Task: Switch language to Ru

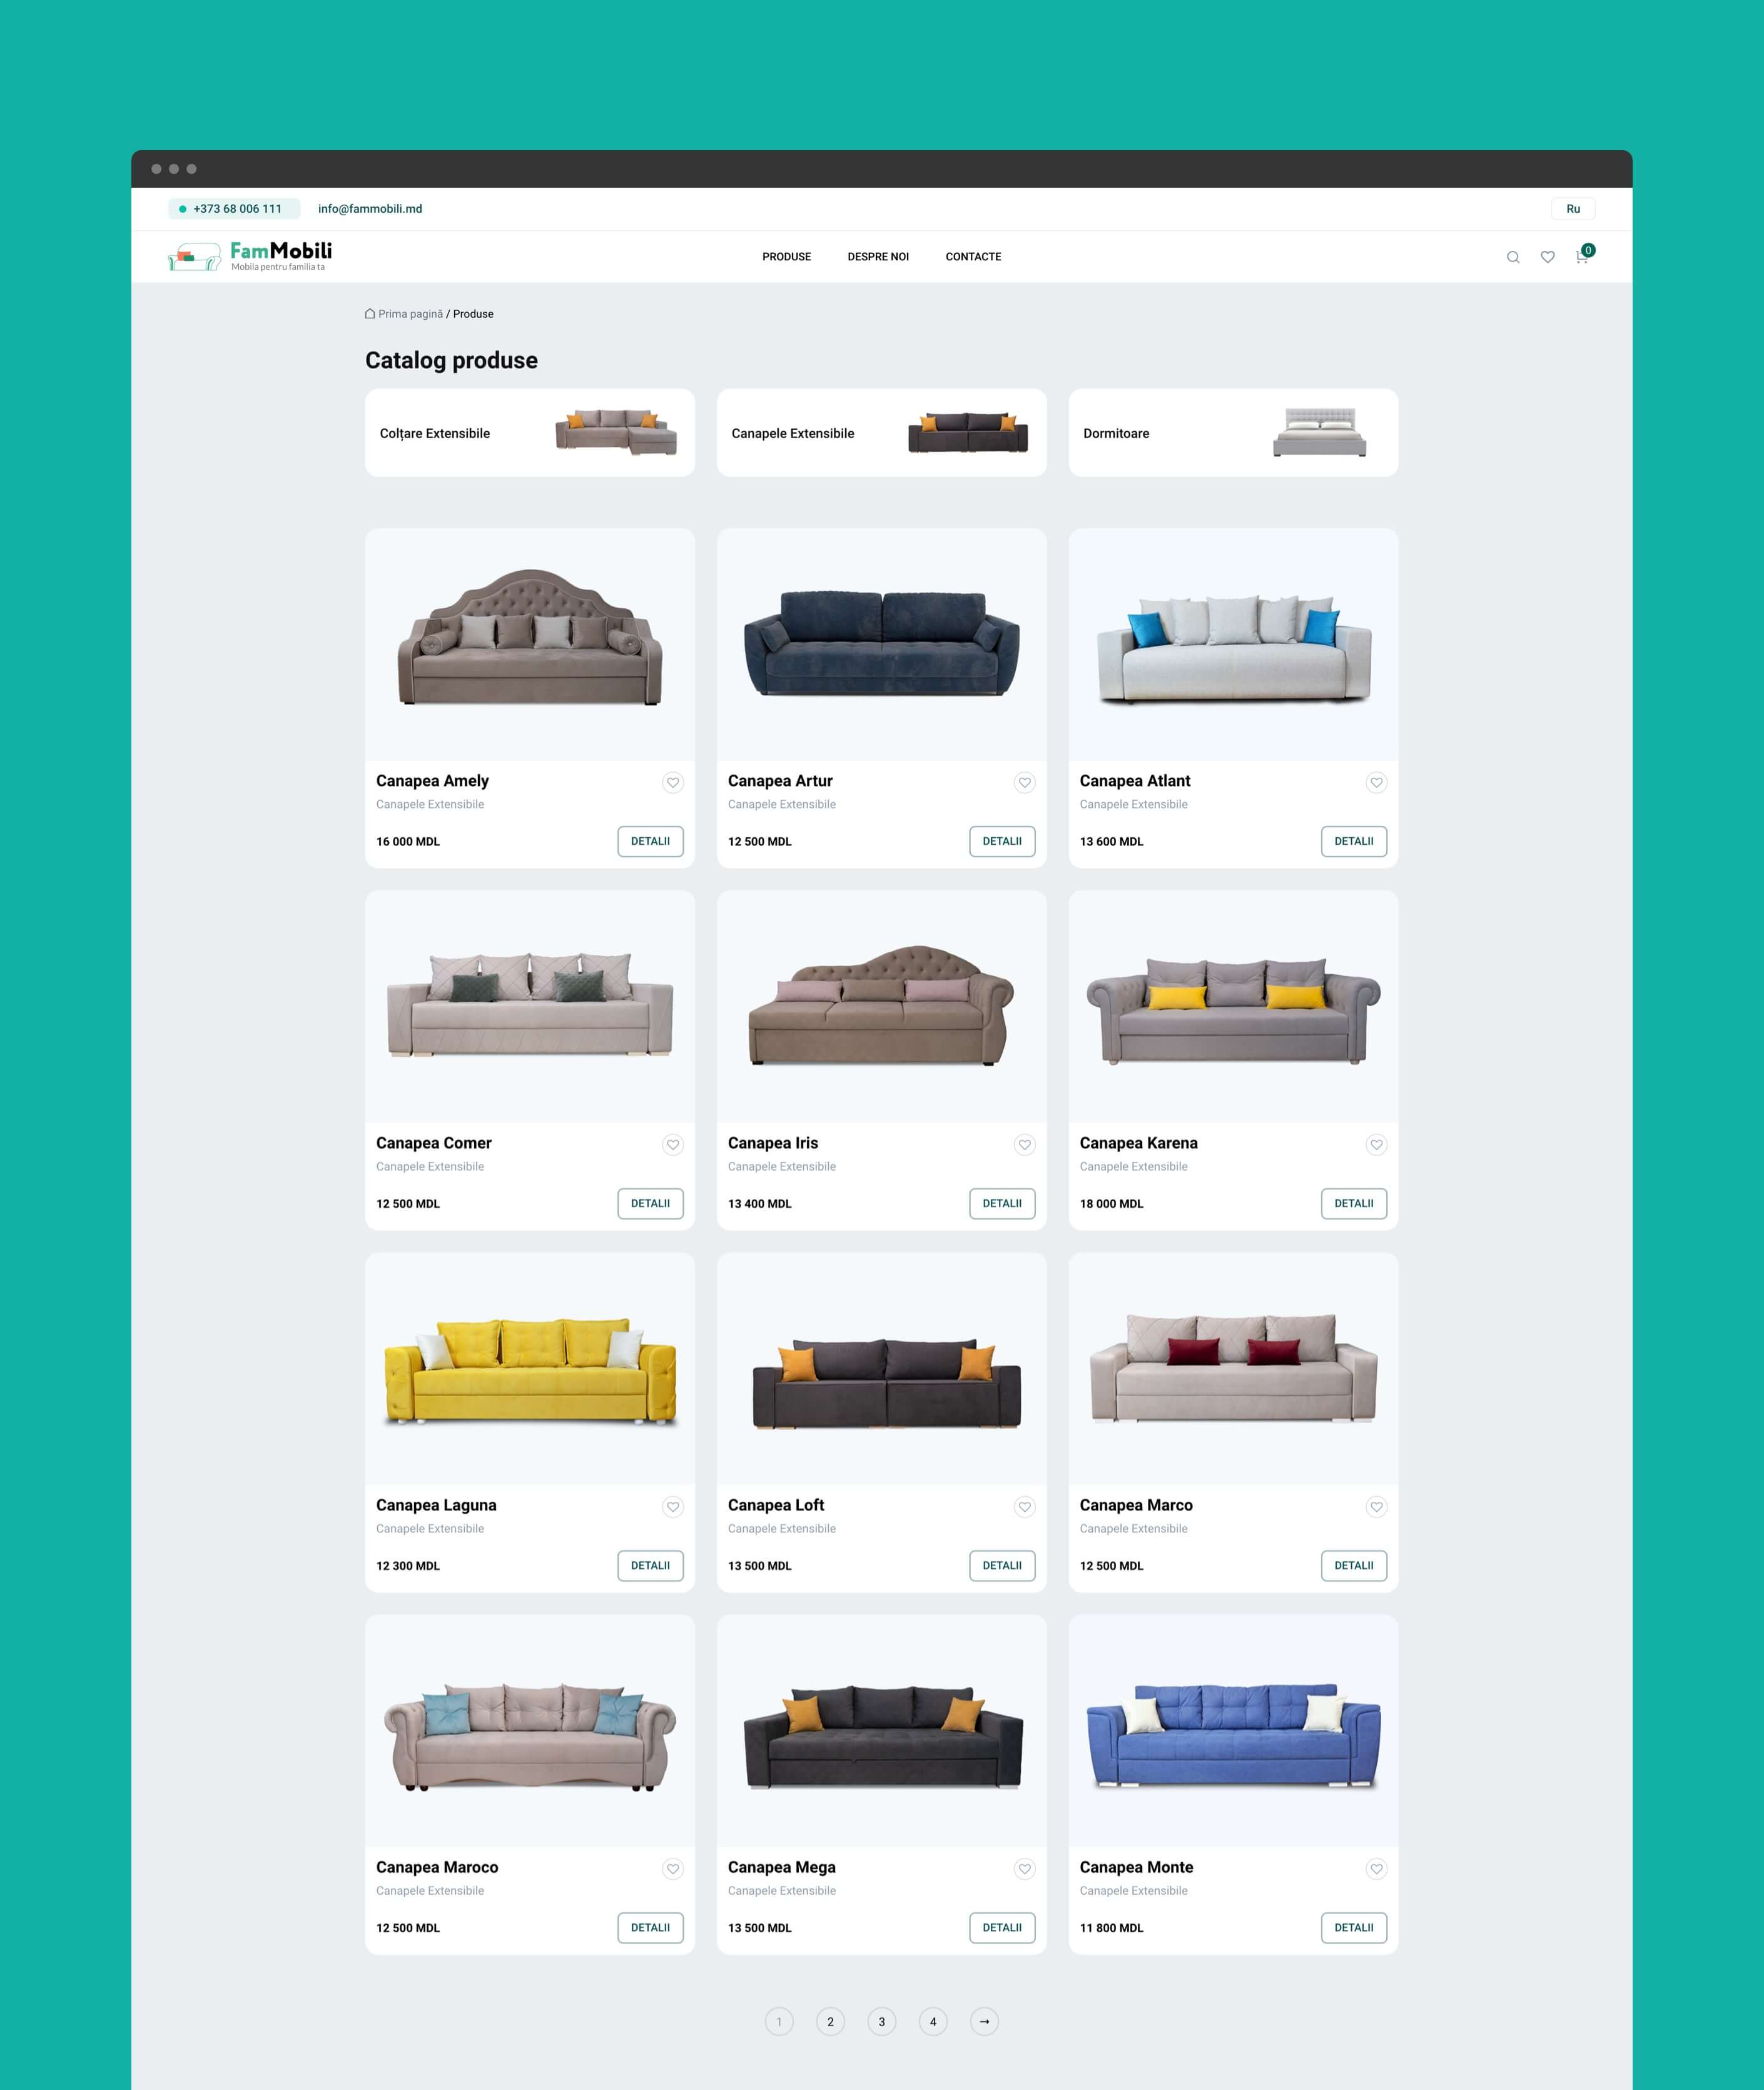Action: 1573,209
